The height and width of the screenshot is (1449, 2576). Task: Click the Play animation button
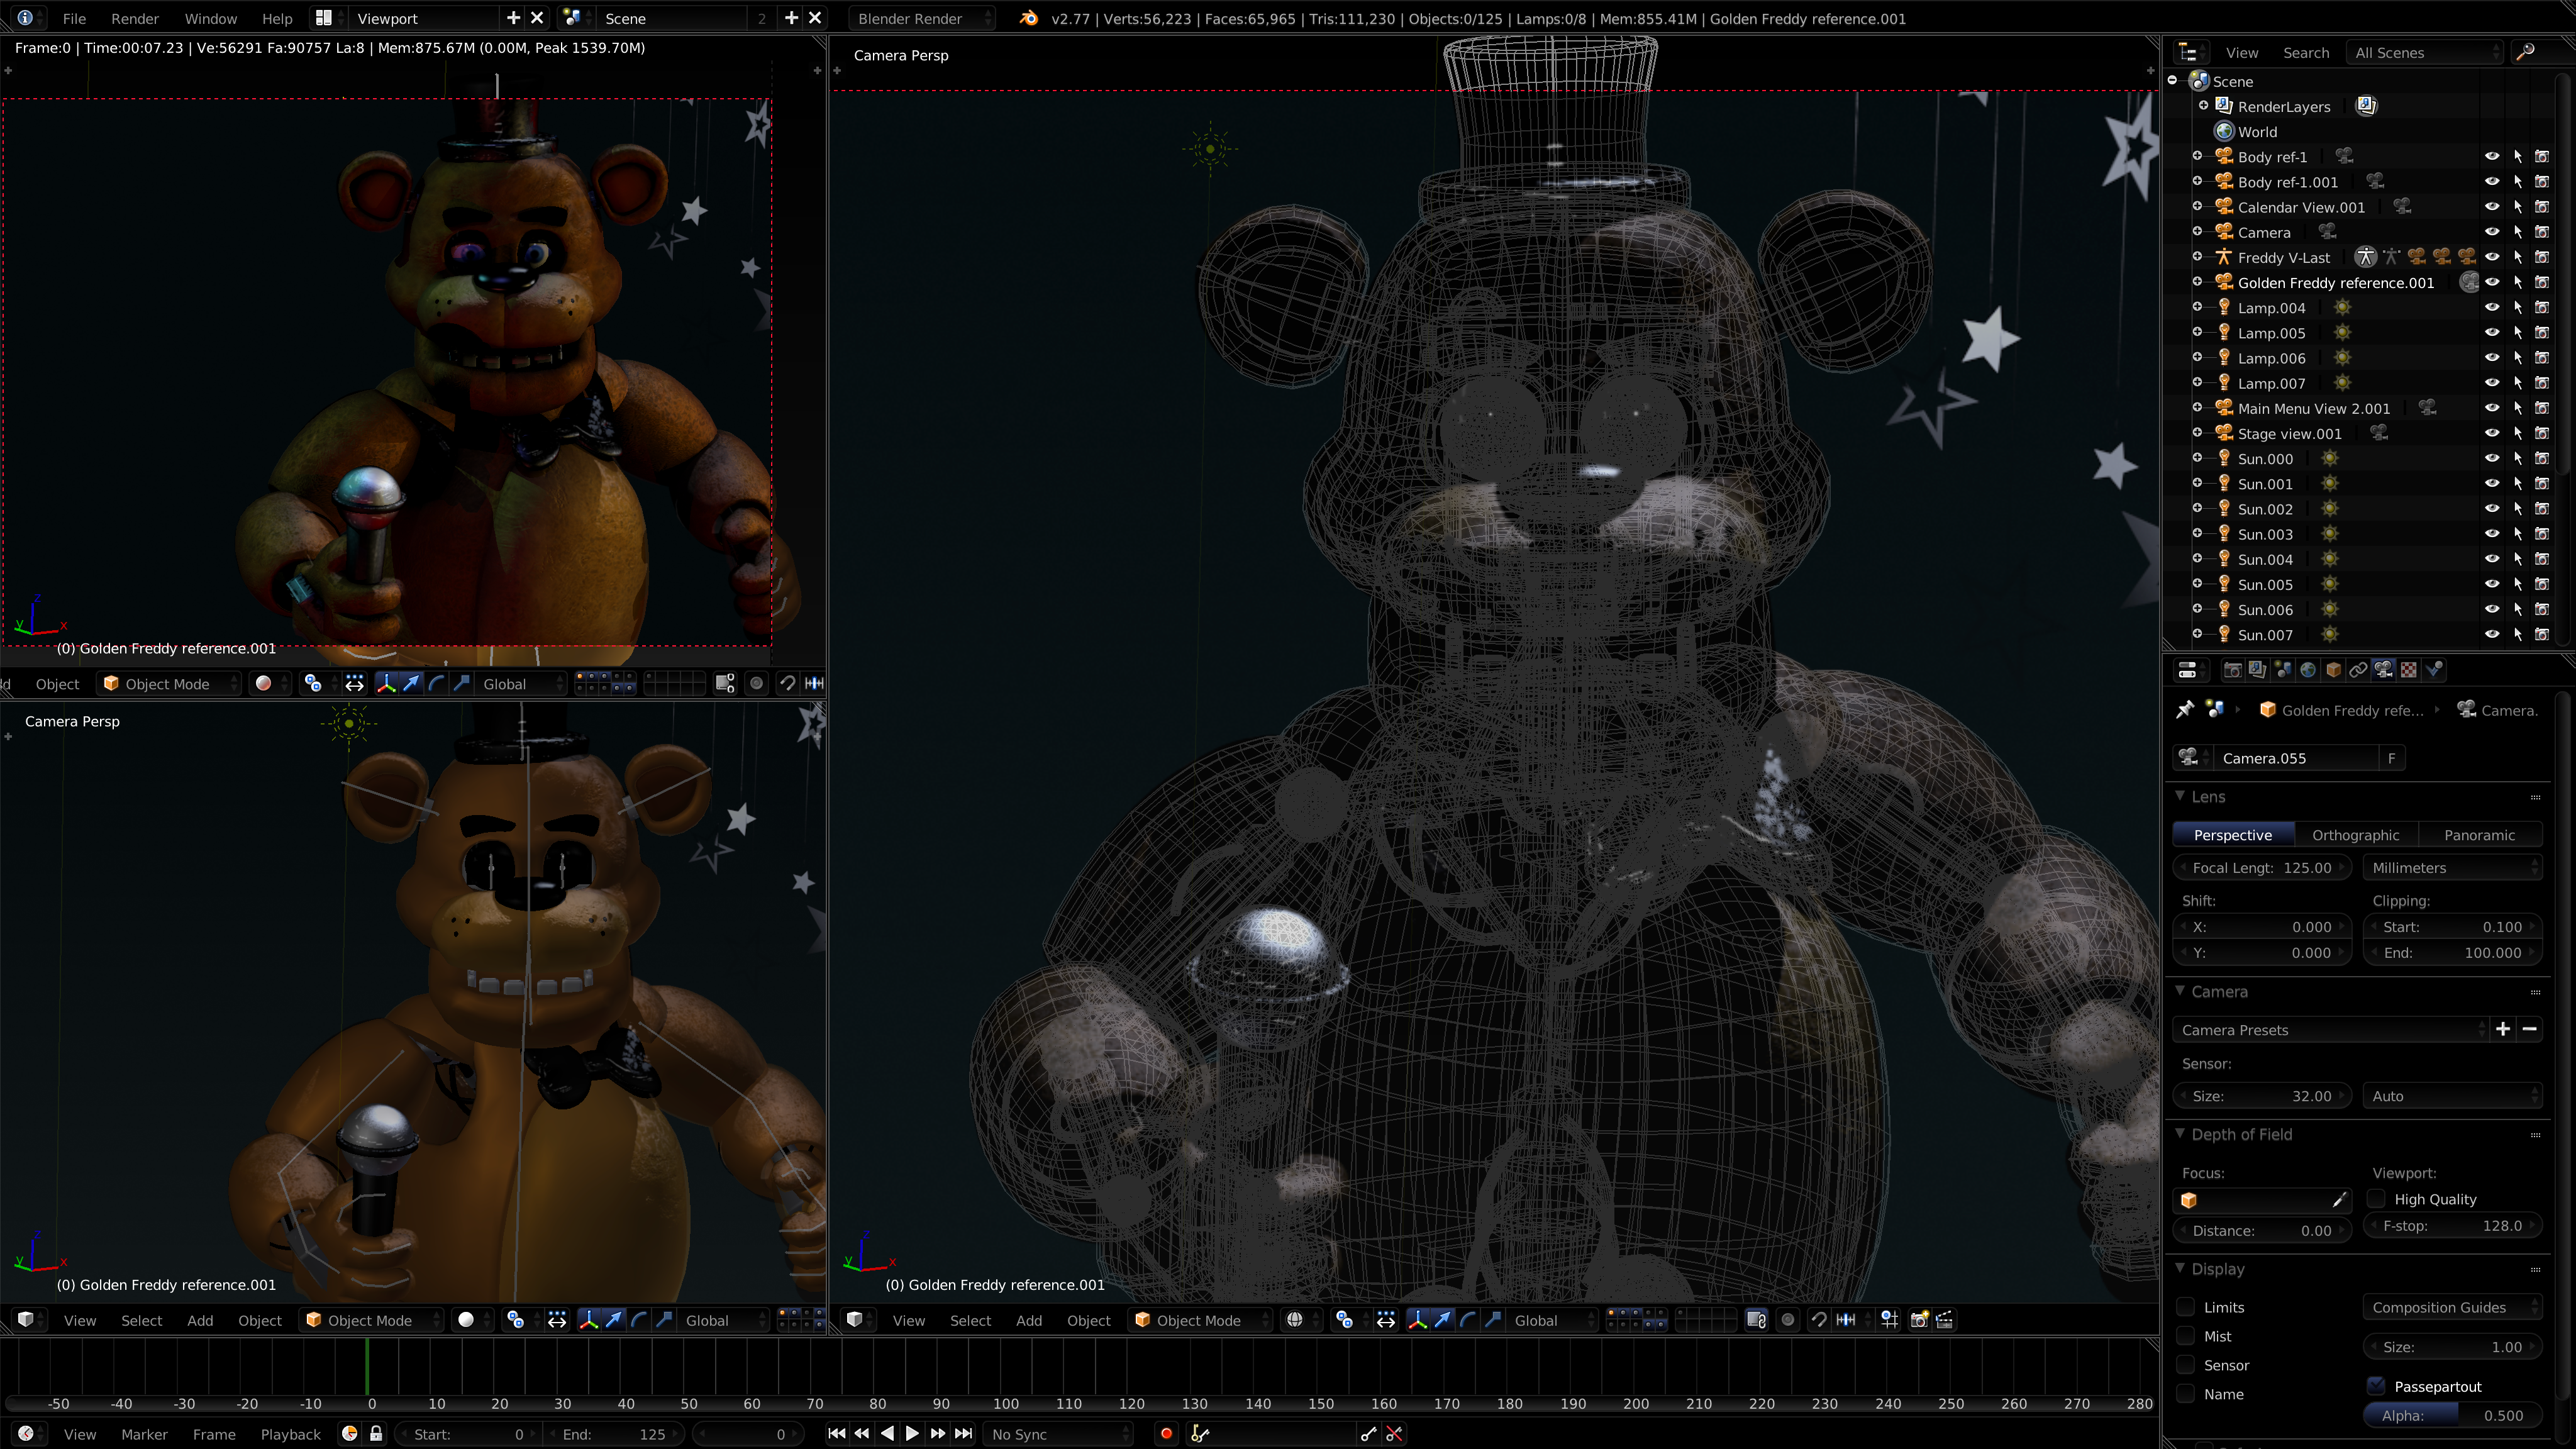912,1434
